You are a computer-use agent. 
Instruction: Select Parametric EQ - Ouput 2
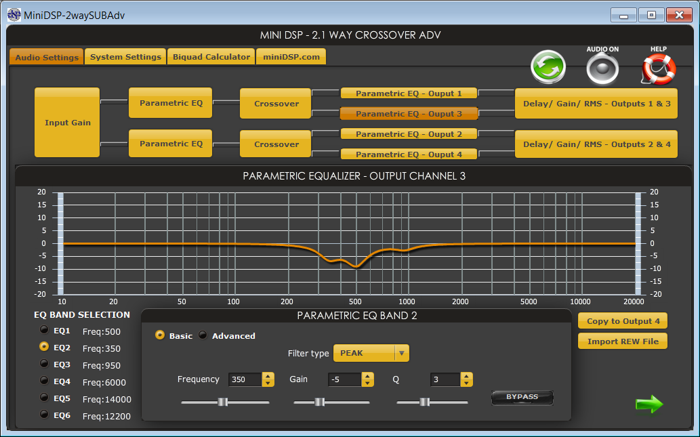409,134
